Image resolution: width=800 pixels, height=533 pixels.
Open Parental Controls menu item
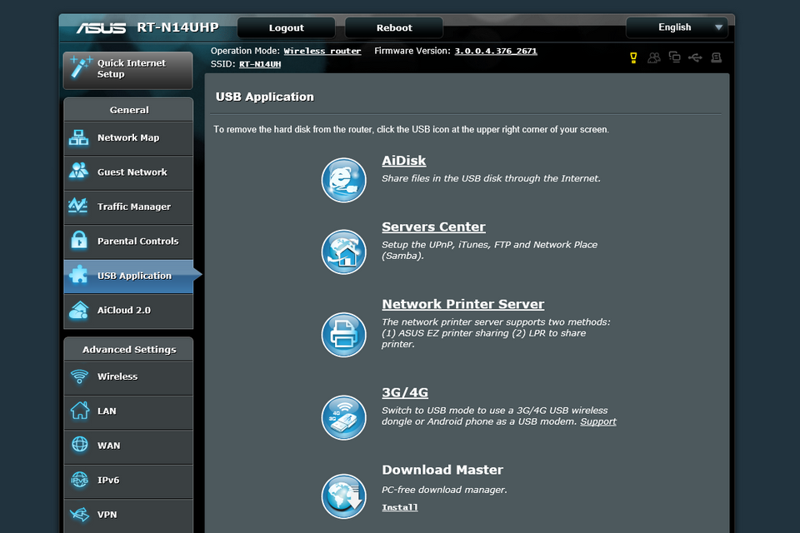128,242
